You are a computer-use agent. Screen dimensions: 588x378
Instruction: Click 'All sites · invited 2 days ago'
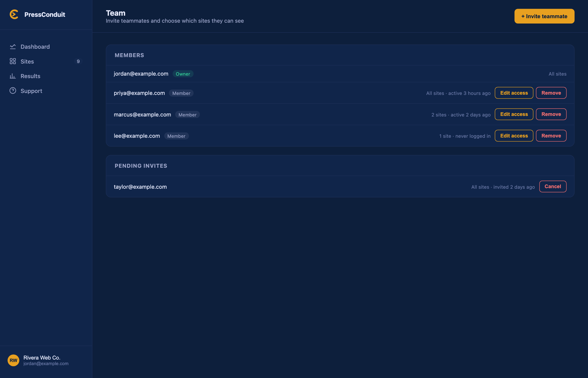(503, 187)
